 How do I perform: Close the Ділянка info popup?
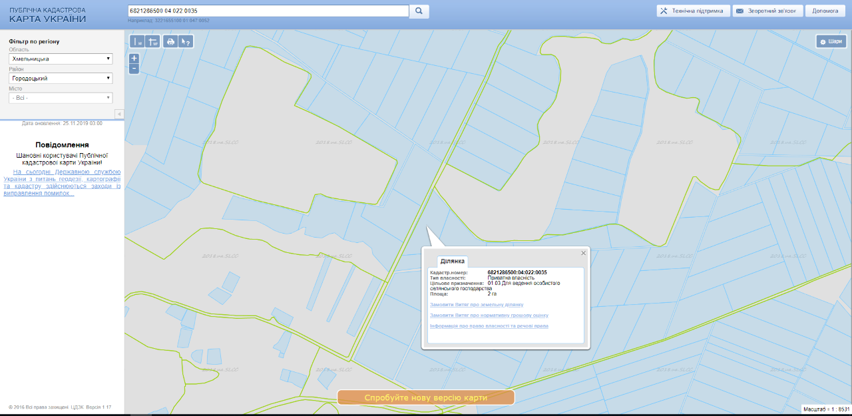tap(584, 253)
